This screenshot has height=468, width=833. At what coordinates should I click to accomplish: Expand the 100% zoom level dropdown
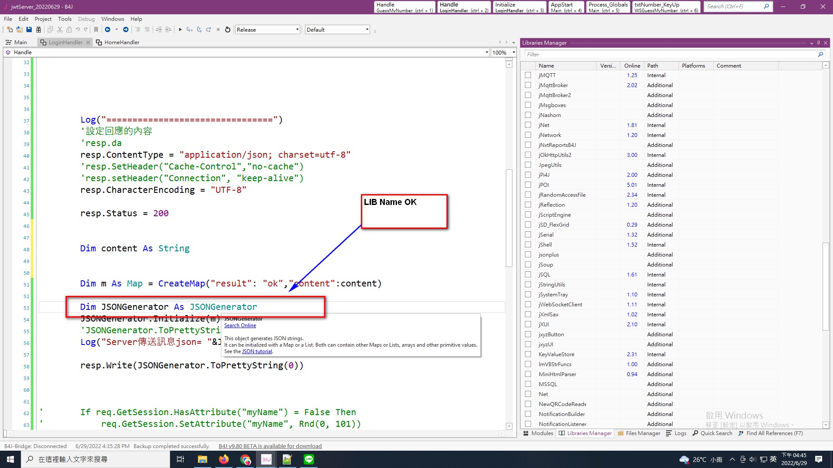504,52
